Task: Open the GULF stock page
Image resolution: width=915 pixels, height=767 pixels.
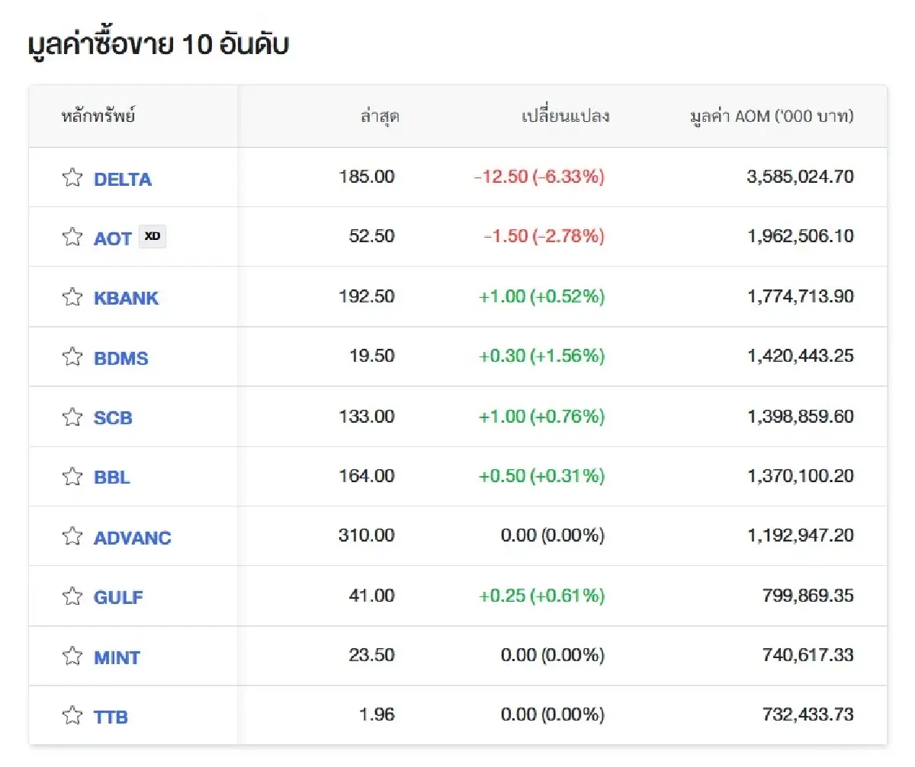Action: (119, 598)
